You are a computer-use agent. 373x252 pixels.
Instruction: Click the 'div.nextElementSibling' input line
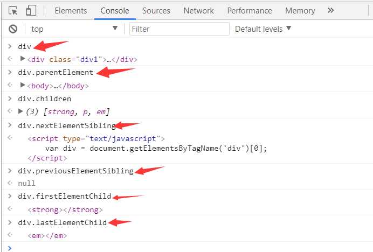[x=67, y=125]
